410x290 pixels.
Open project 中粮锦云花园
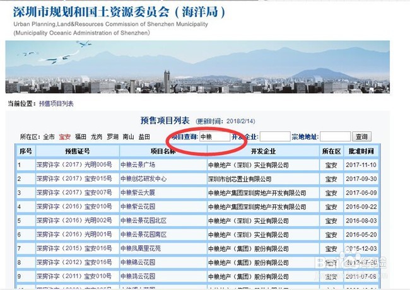[138, 262]
